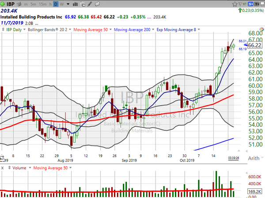Open the Arith scale menu
Viewport: 265px width, 198px height.
256,158
